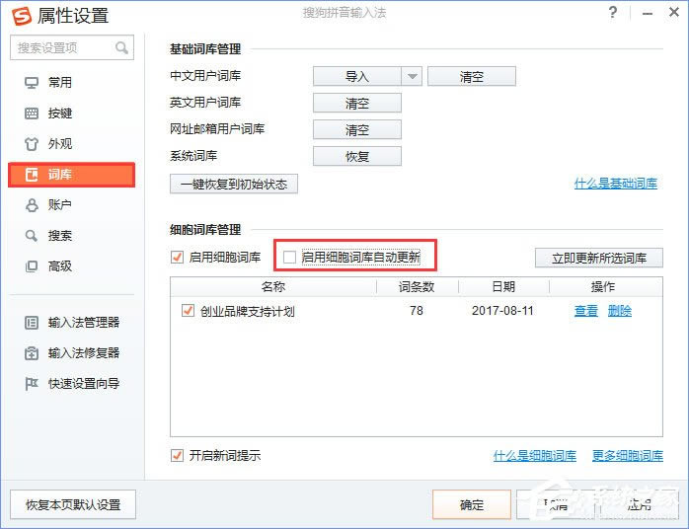Click 一键恢复到初始状态 button

tap(234, 184)
